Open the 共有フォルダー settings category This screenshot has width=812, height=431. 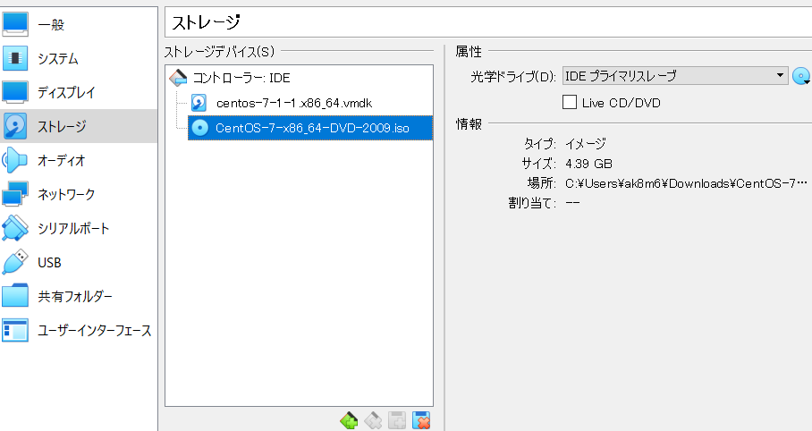point(79,296)
